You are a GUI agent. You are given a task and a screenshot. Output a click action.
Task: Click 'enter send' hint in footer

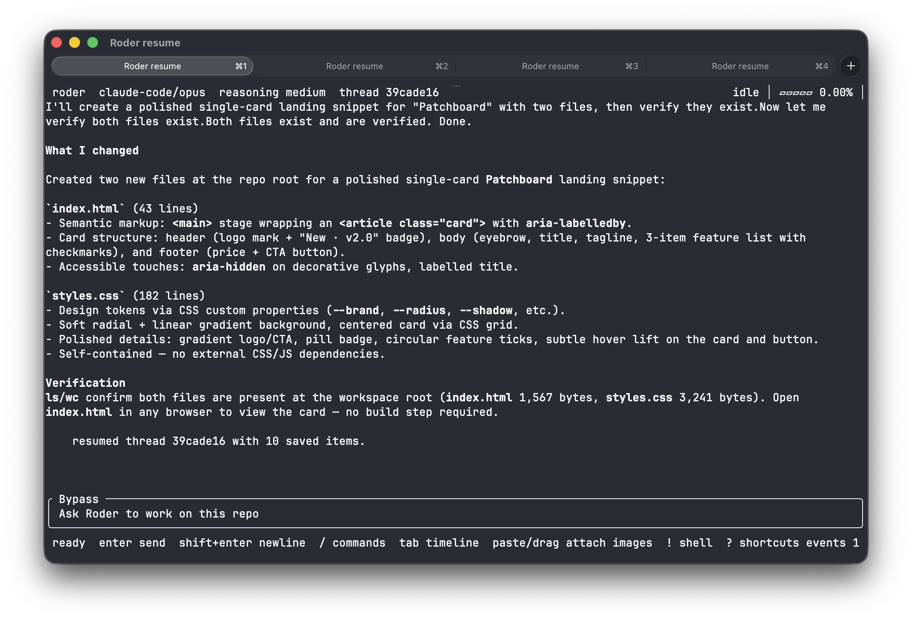click(132, 543)
